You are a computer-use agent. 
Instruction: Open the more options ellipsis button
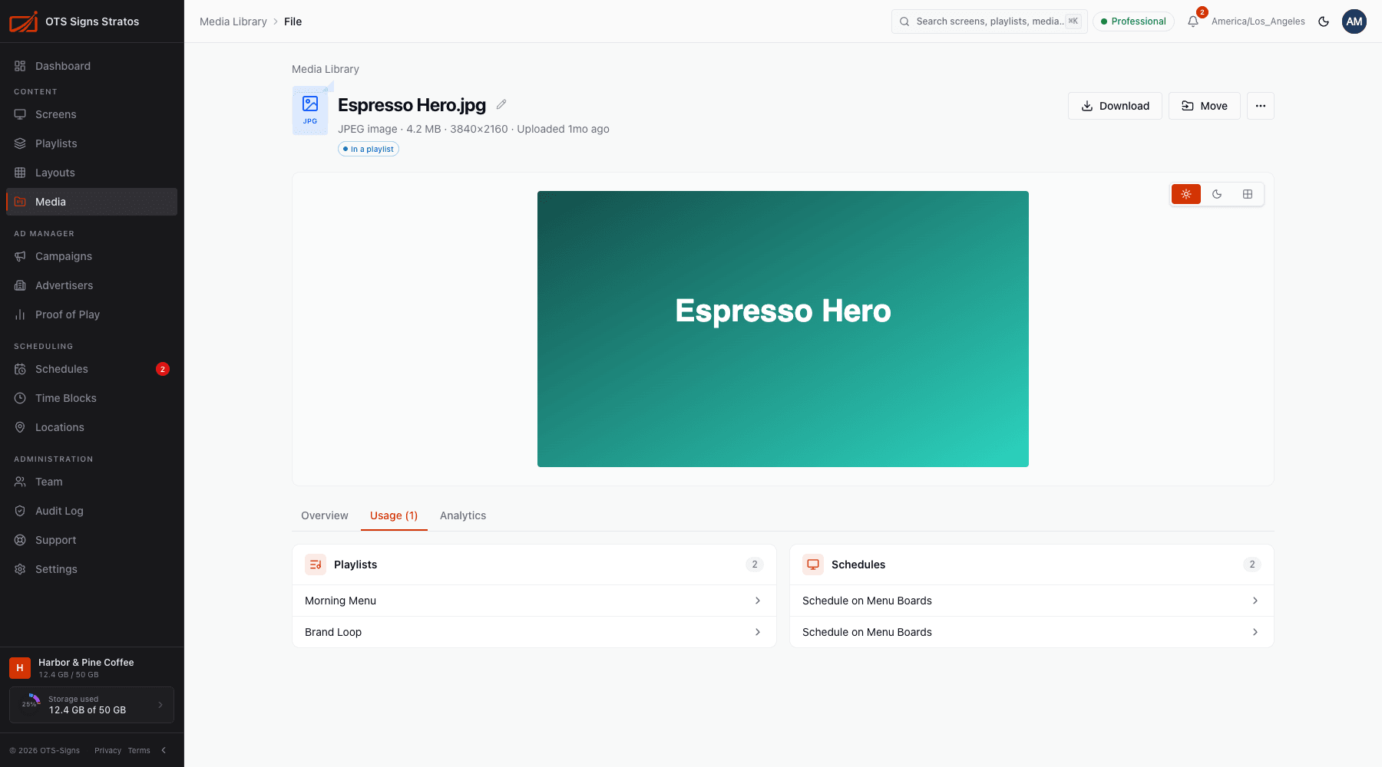1261,106
